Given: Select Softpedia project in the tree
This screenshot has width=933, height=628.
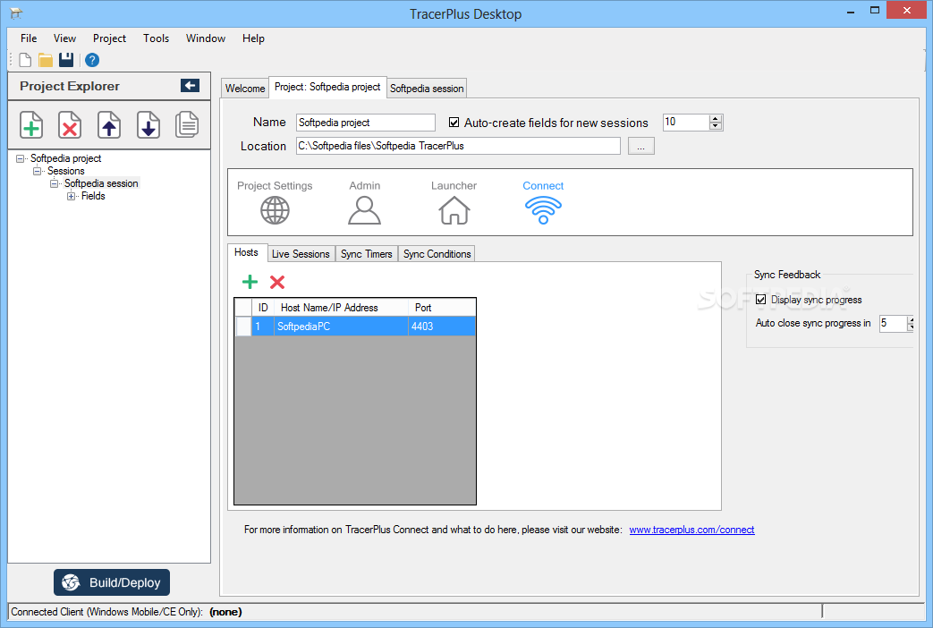Looking at the screenshot, I should tap(66, 158).
